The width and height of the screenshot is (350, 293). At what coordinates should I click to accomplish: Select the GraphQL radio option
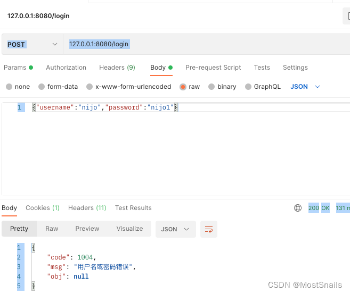point(248,87)
